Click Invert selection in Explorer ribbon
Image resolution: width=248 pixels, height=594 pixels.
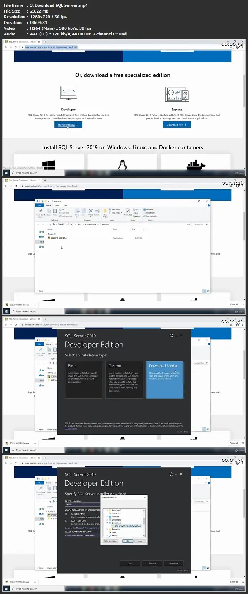pyautogui.click(x=151, y=216)
